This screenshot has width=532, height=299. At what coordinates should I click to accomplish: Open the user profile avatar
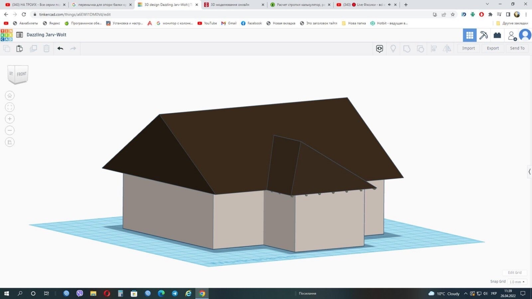point(525,35)
